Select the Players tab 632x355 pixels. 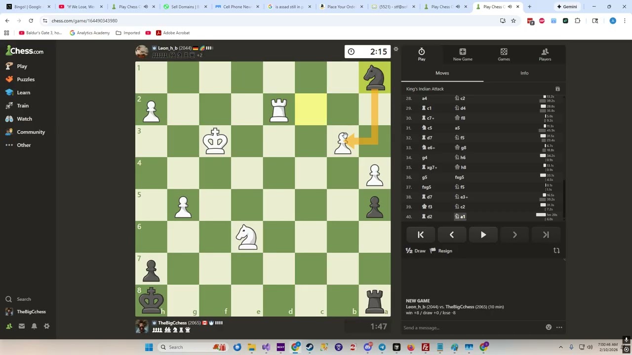(x=545, y=55)
